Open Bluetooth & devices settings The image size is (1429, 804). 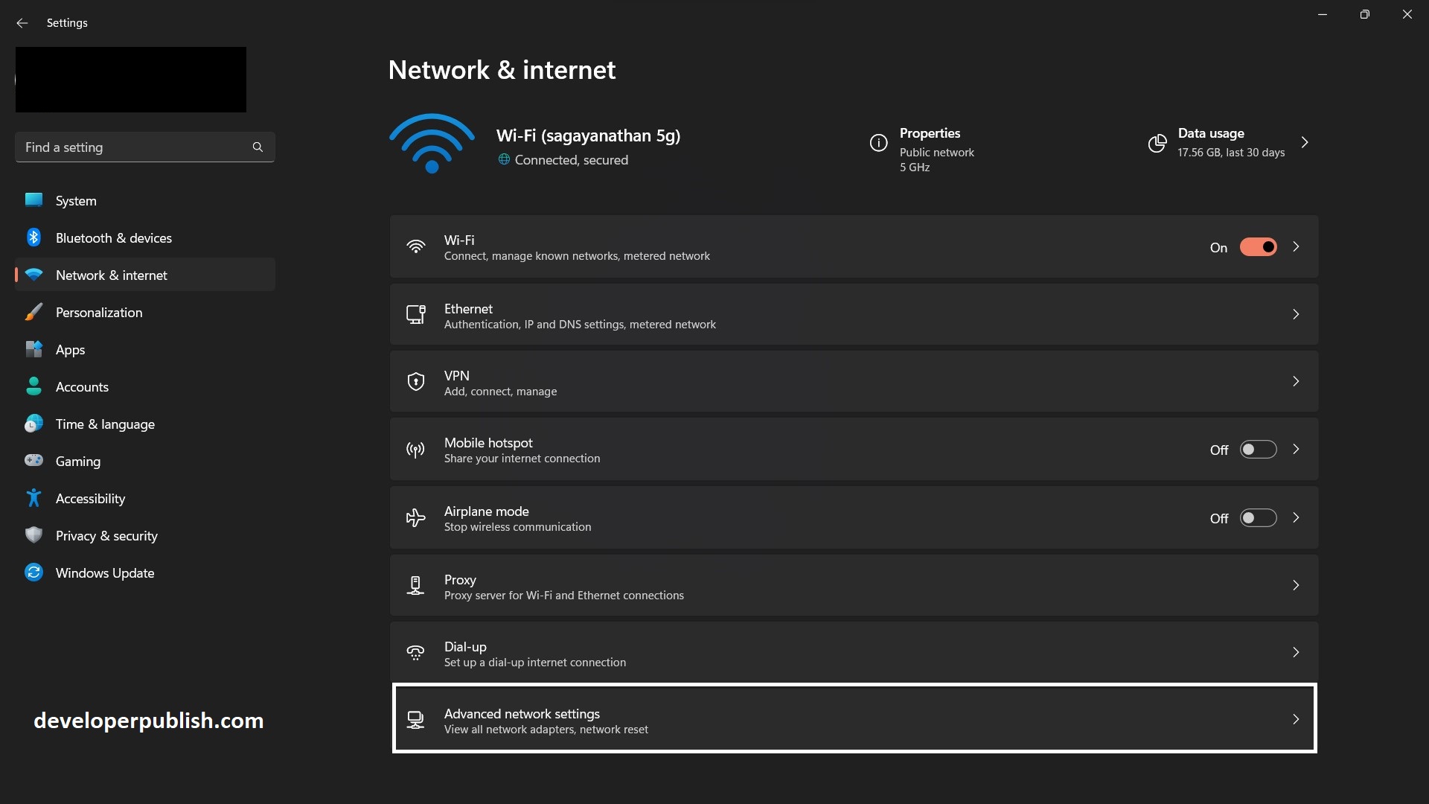coord(33,237)
